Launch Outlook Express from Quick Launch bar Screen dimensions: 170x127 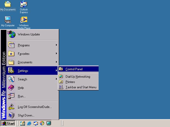coord(36,123)
